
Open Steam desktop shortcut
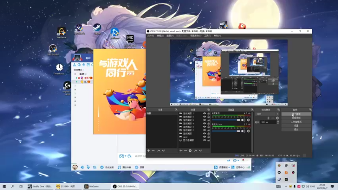(x=97, y=29)
